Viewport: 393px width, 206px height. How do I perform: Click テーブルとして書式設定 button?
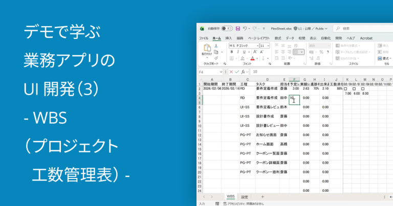tap(353, 52)
